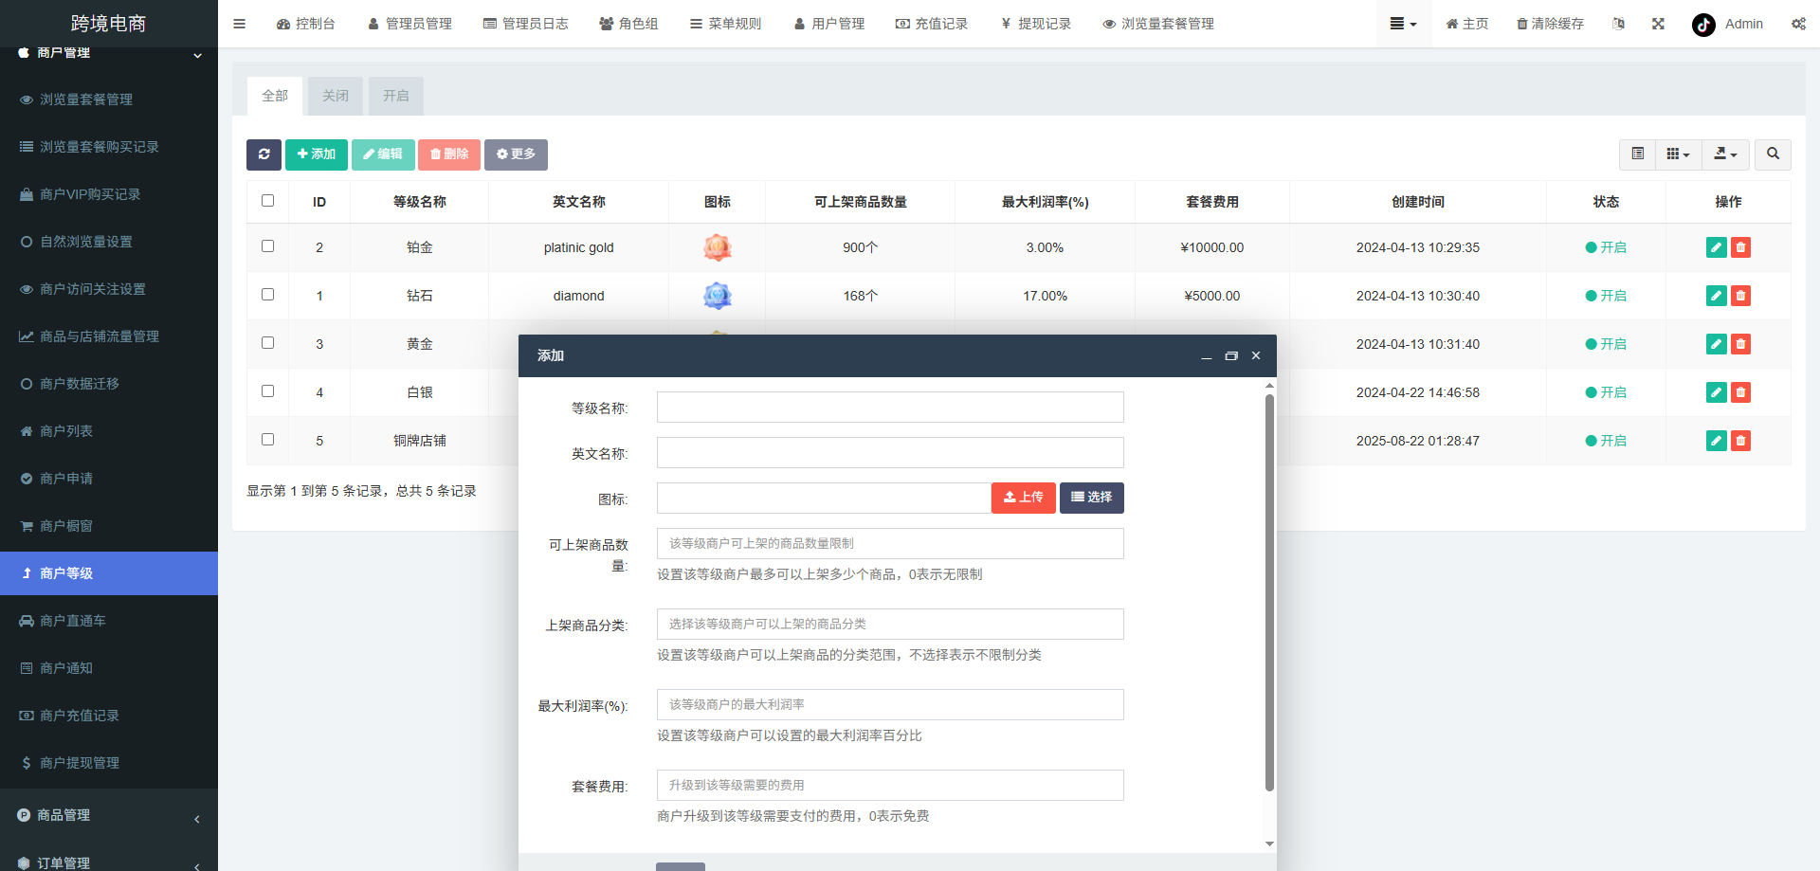The width and height of the screenshot is (1820, 871).
Task: Click the 上传 upload button in the dialog
Action: click(1023, 498)
